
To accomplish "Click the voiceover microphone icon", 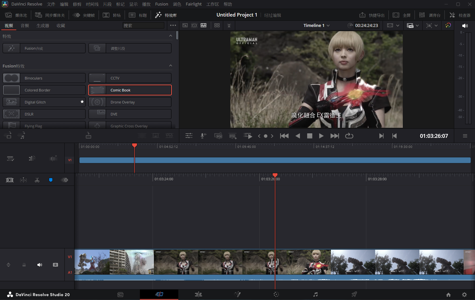I will 203,136.
